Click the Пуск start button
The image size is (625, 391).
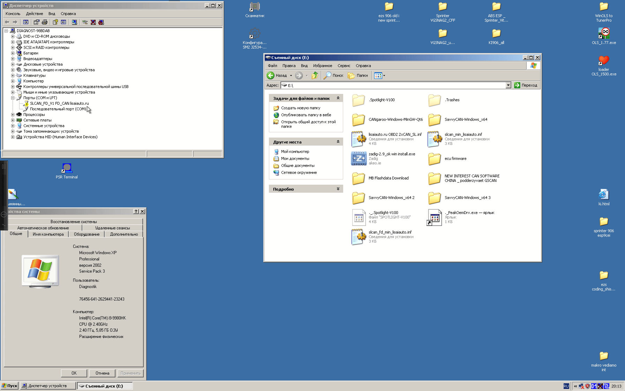point(9,386)
